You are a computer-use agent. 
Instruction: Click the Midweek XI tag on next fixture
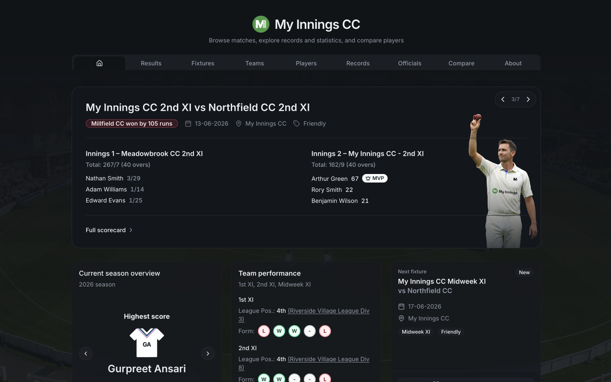[x=416, y=332]
